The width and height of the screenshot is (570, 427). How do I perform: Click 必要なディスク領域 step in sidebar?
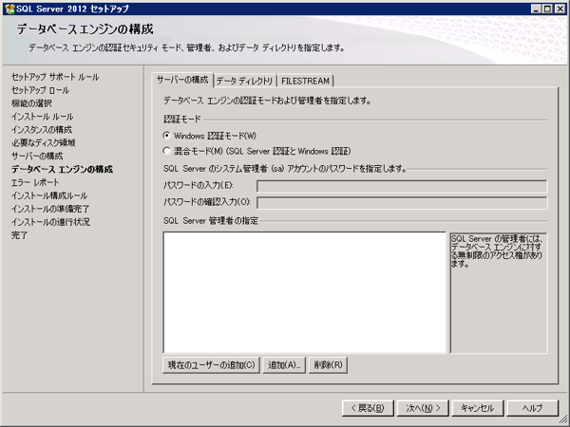pos(44,142)
